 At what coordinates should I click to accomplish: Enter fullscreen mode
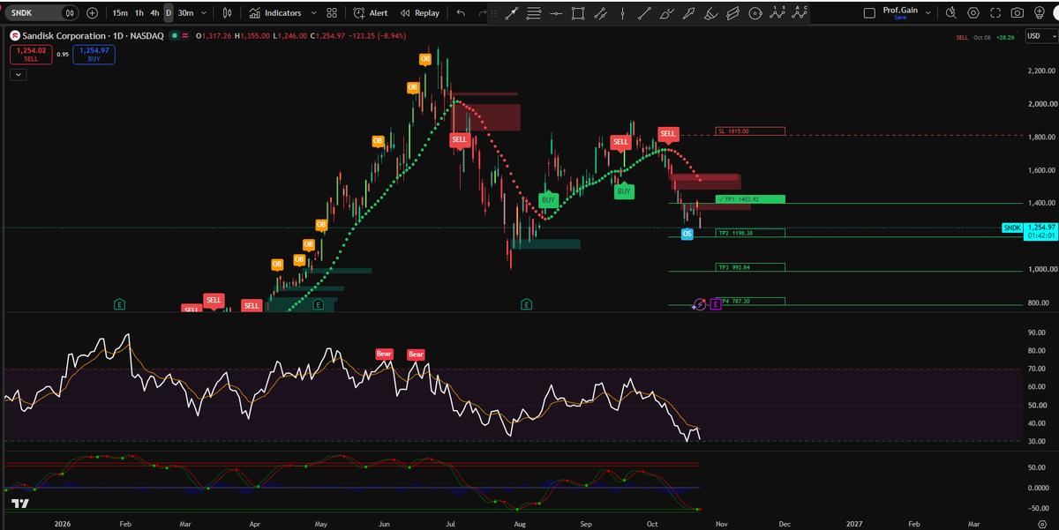coord(995,13)
